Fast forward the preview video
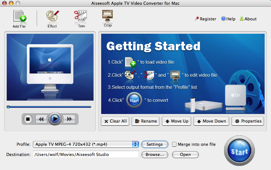The height and width of the screenshot is (170, 271). (x=69, y=119)
